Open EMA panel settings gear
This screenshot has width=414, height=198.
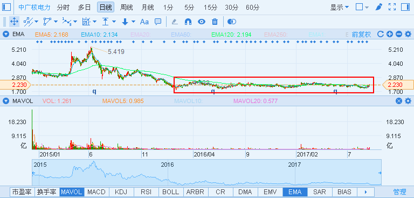[408, 34]
